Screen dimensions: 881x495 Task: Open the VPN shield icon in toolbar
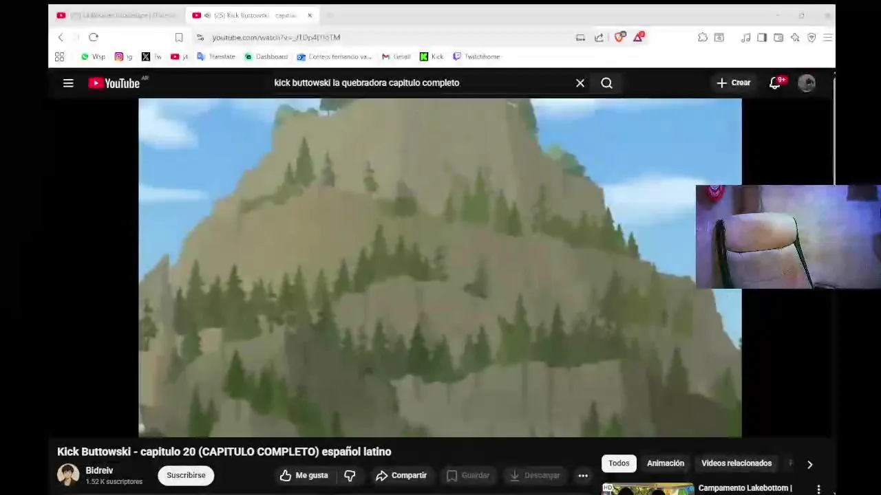pyautogui.click(x=811, y=38)
